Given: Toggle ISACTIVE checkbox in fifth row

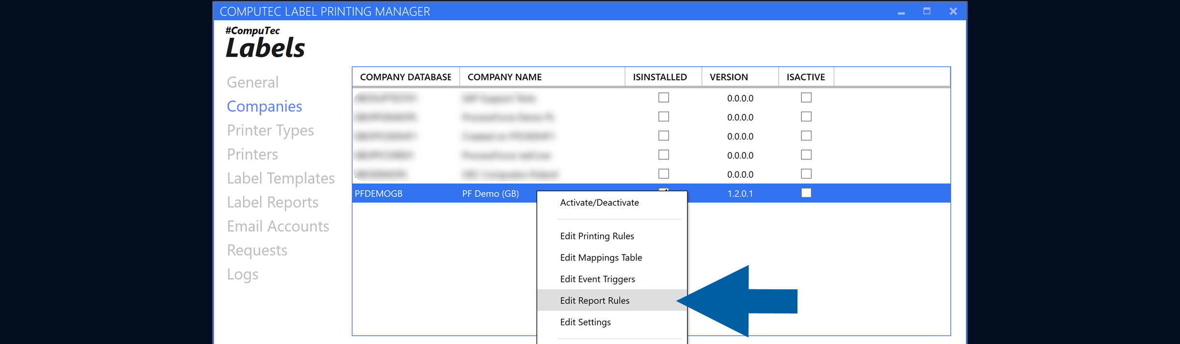Looking at the screenshot, I should click(806, 174).
